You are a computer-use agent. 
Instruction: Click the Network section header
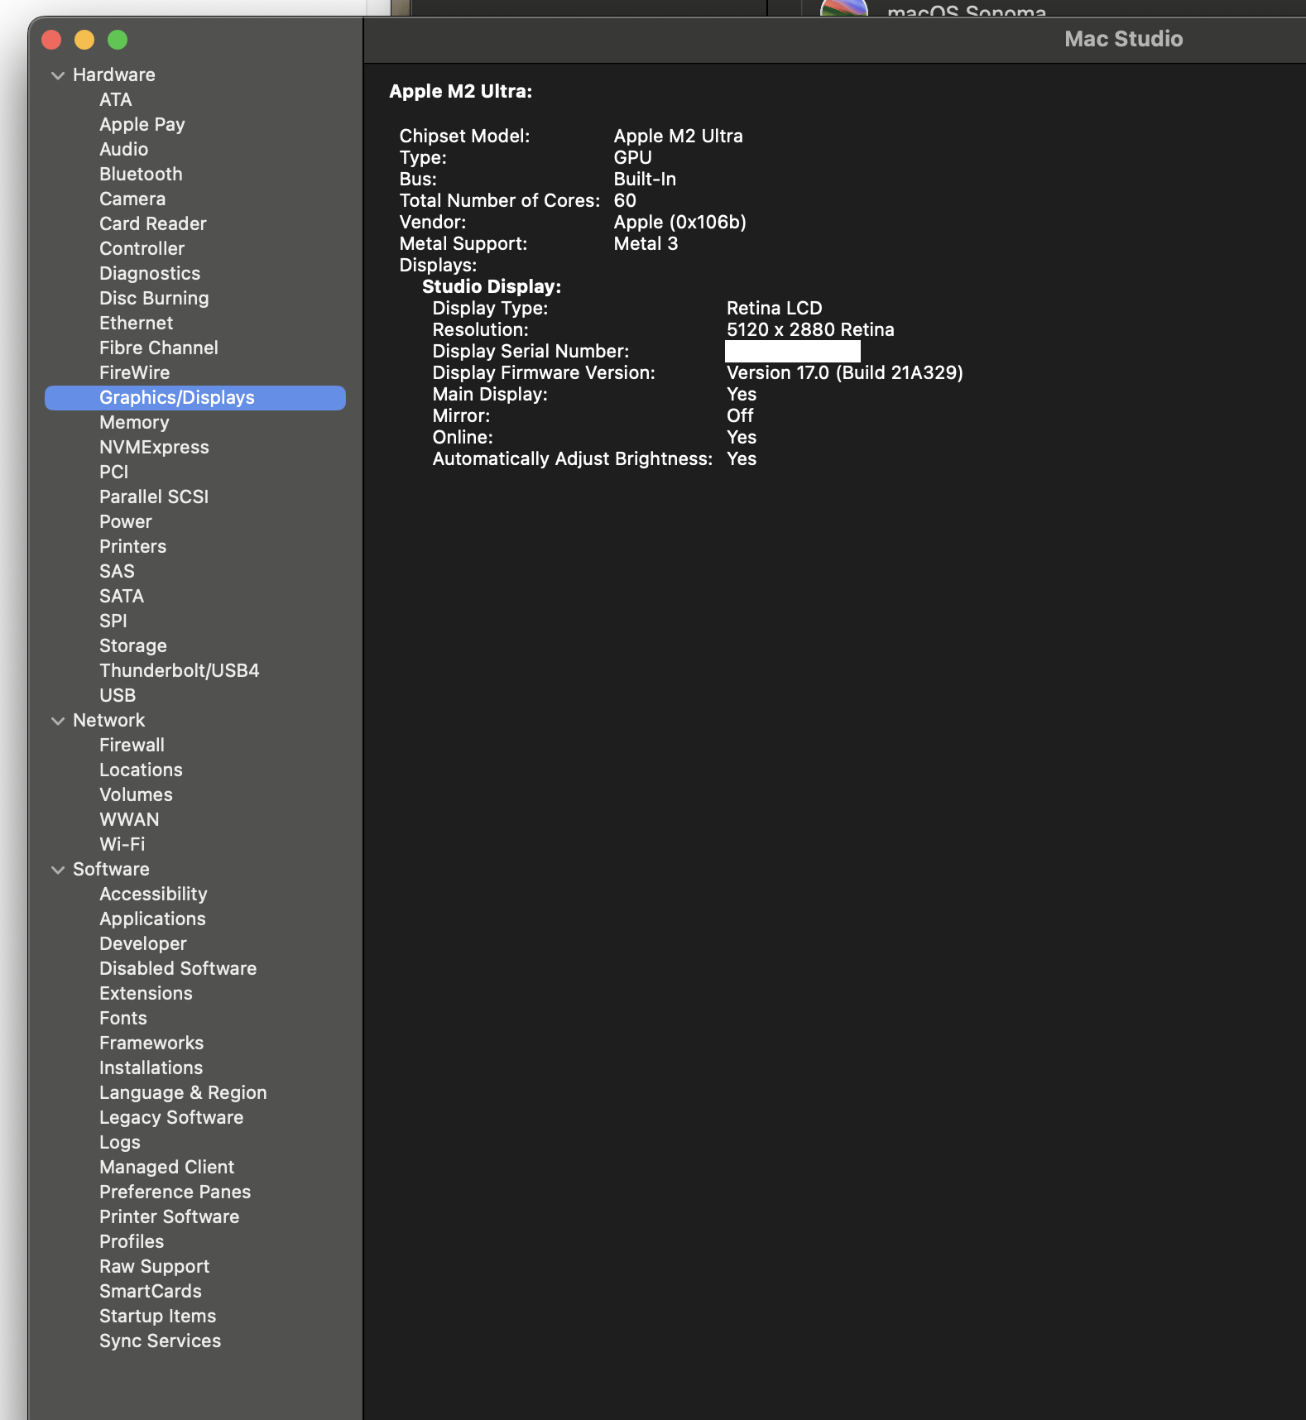[x=109, y=720]
